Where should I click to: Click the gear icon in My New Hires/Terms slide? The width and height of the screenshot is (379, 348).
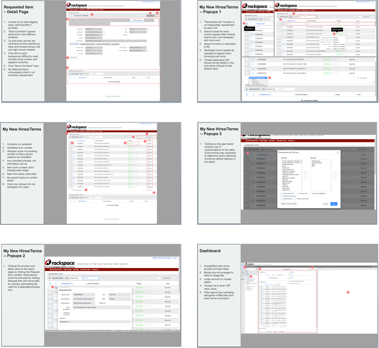click(x=70, y=141)
